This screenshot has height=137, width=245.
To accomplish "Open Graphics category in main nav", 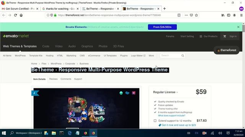I will [x=87, y=46].
